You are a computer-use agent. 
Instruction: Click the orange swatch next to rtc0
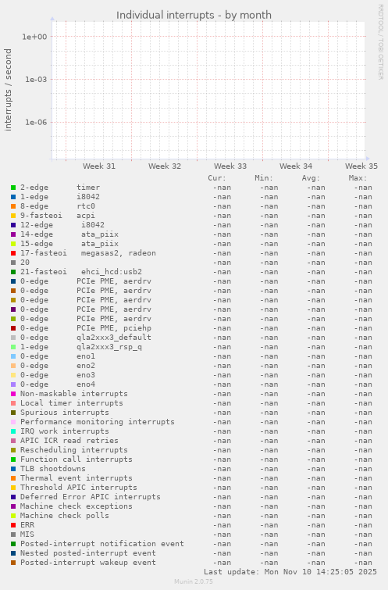(x=13, y=206)
